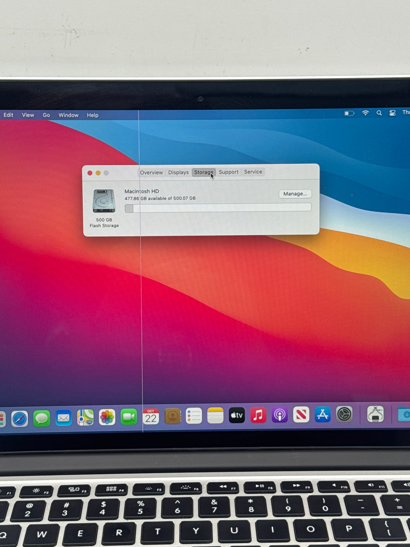Minimize window with yellow button

click(98, 173)
